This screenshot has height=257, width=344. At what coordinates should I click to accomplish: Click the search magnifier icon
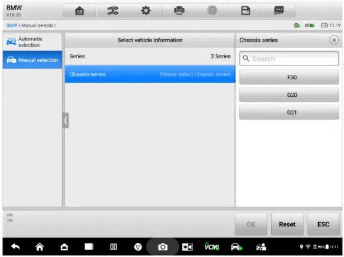click(246, 59)
